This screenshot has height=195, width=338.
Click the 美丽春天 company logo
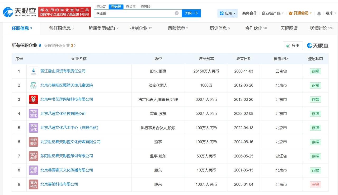[33, 170]
